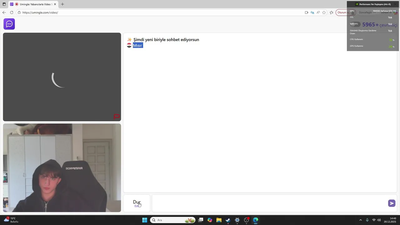The width and height of the screenshot is (400, 225).
Task: Click the translate page icon
Action: coord(312,12)
